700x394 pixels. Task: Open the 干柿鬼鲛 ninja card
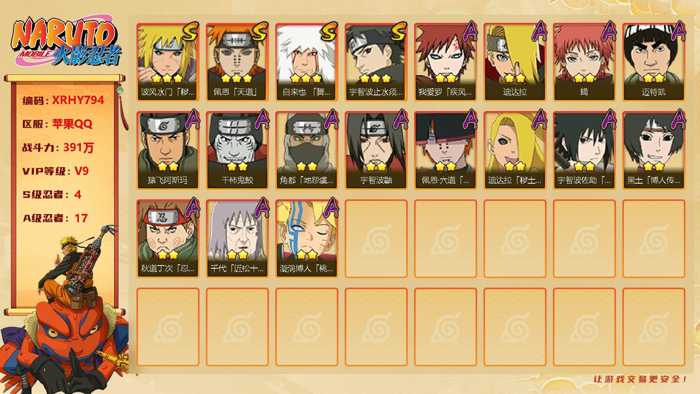pos(237,151)
